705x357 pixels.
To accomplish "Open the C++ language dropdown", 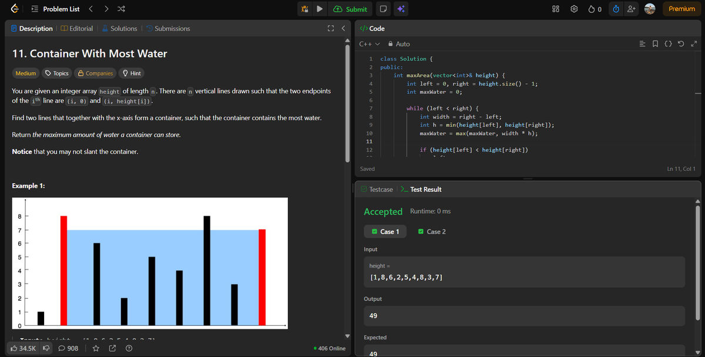I will point(370,44).
